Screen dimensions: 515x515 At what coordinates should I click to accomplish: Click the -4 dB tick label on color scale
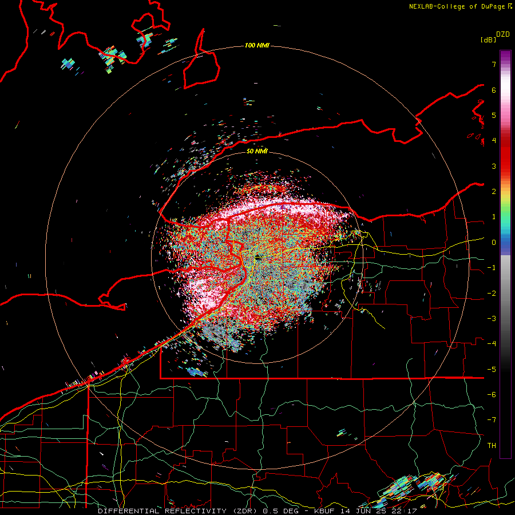(x=492, y=344)
